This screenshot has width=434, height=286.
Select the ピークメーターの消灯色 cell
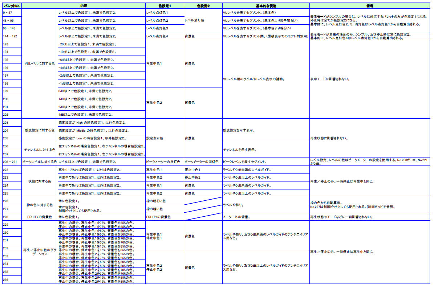203,162
